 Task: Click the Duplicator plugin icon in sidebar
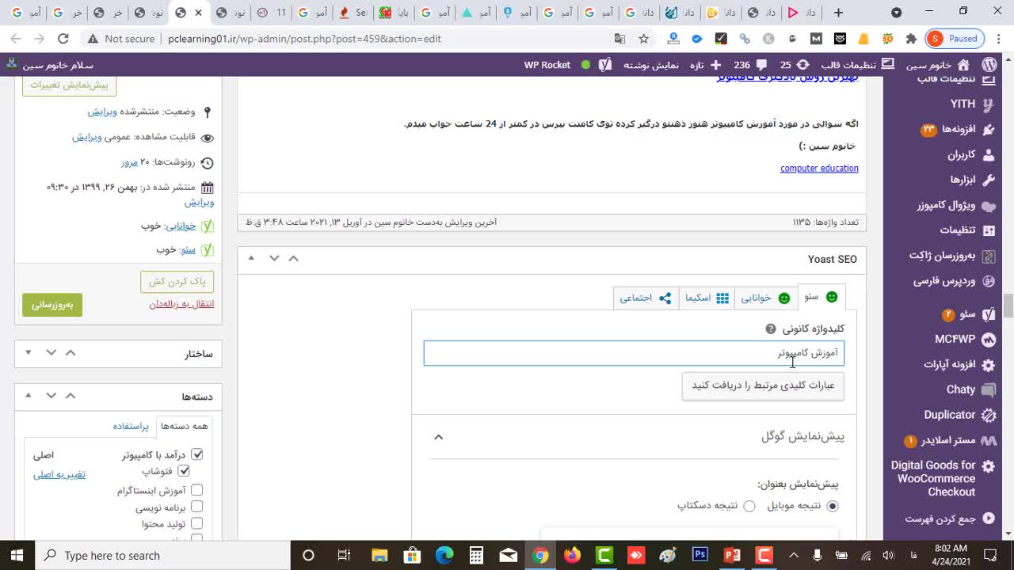click(987, 414)
